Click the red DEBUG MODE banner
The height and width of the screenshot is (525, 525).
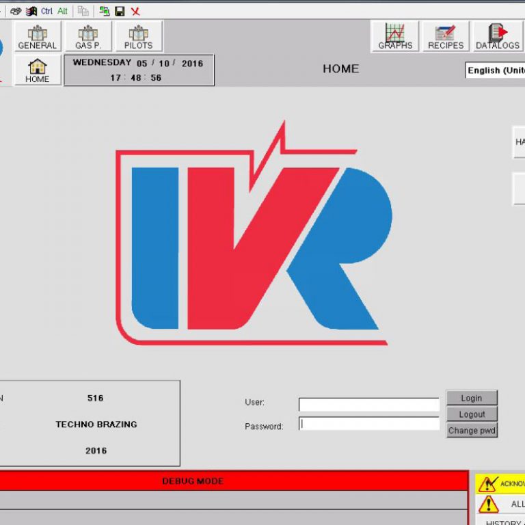(x=233, y=481)
